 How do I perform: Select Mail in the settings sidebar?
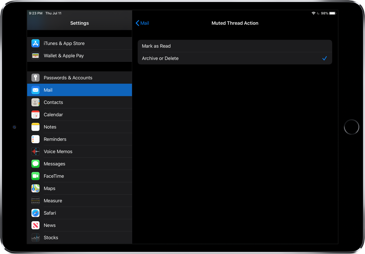click(80, 90)
